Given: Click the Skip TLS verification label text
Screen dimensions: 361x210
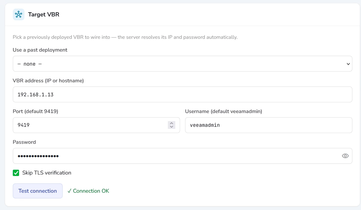Looking at the screenshot, I should (x=47, y=173).
